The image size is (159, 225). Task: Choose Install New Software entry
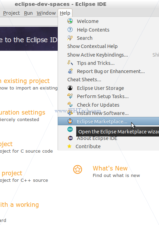click(x=103, y=113)
